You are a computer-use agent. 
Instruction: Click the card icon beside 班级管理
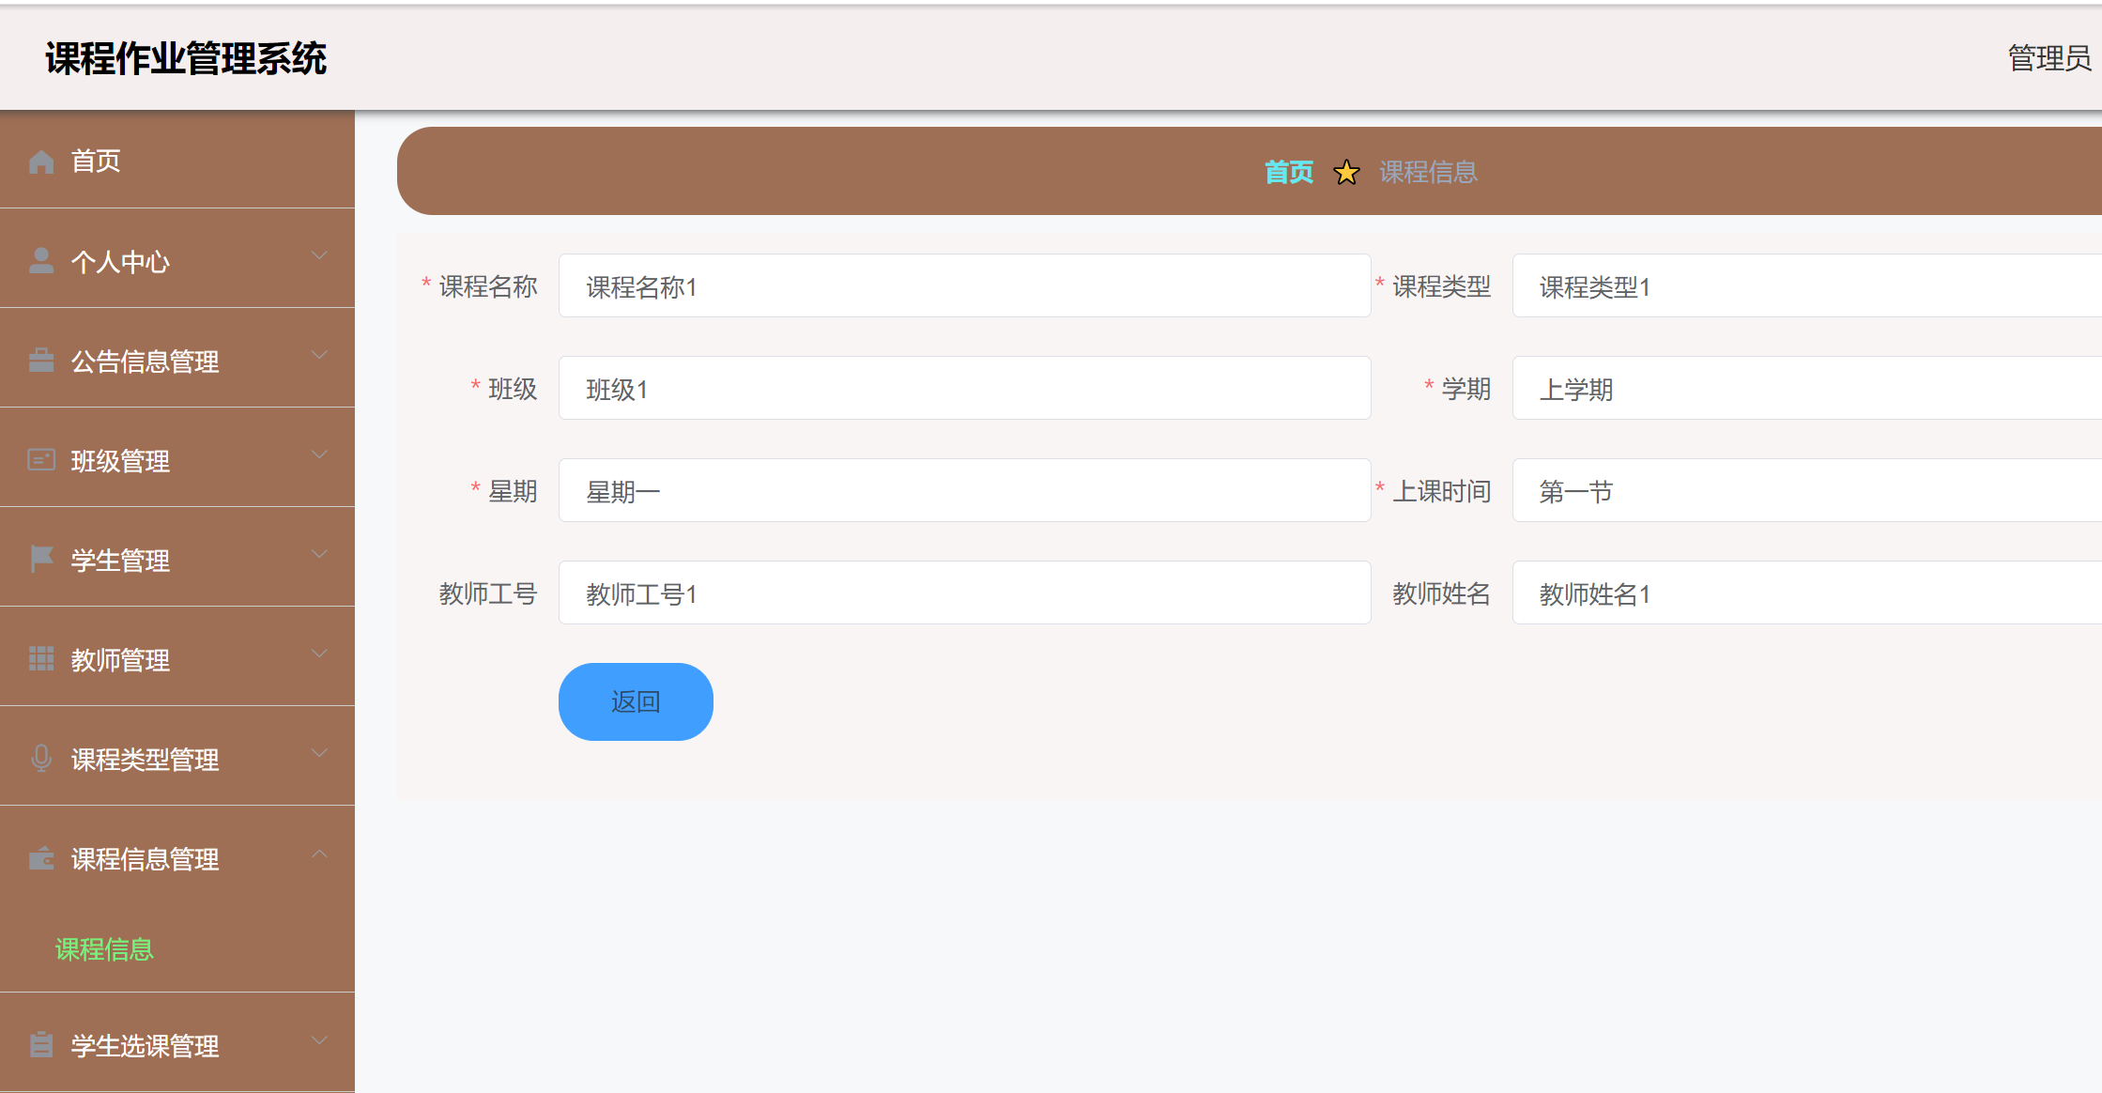pyautogui.click(x=41, y=459)
